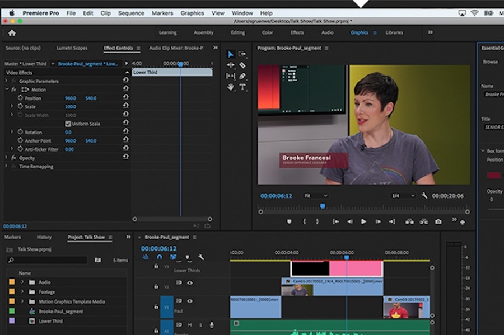Expand Time Remapping effect

coord(6,166)
